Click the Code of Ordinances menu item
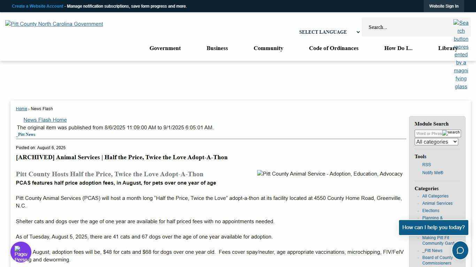Viewport: 476px width, 267px height. (333, 48)
